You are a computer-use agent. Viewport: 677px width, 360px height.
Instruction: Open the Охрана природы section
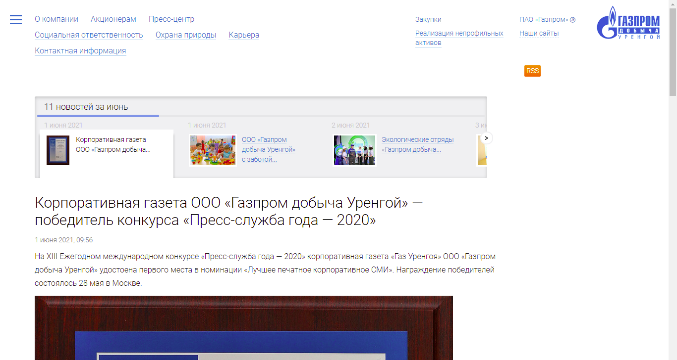coord(186,35)
